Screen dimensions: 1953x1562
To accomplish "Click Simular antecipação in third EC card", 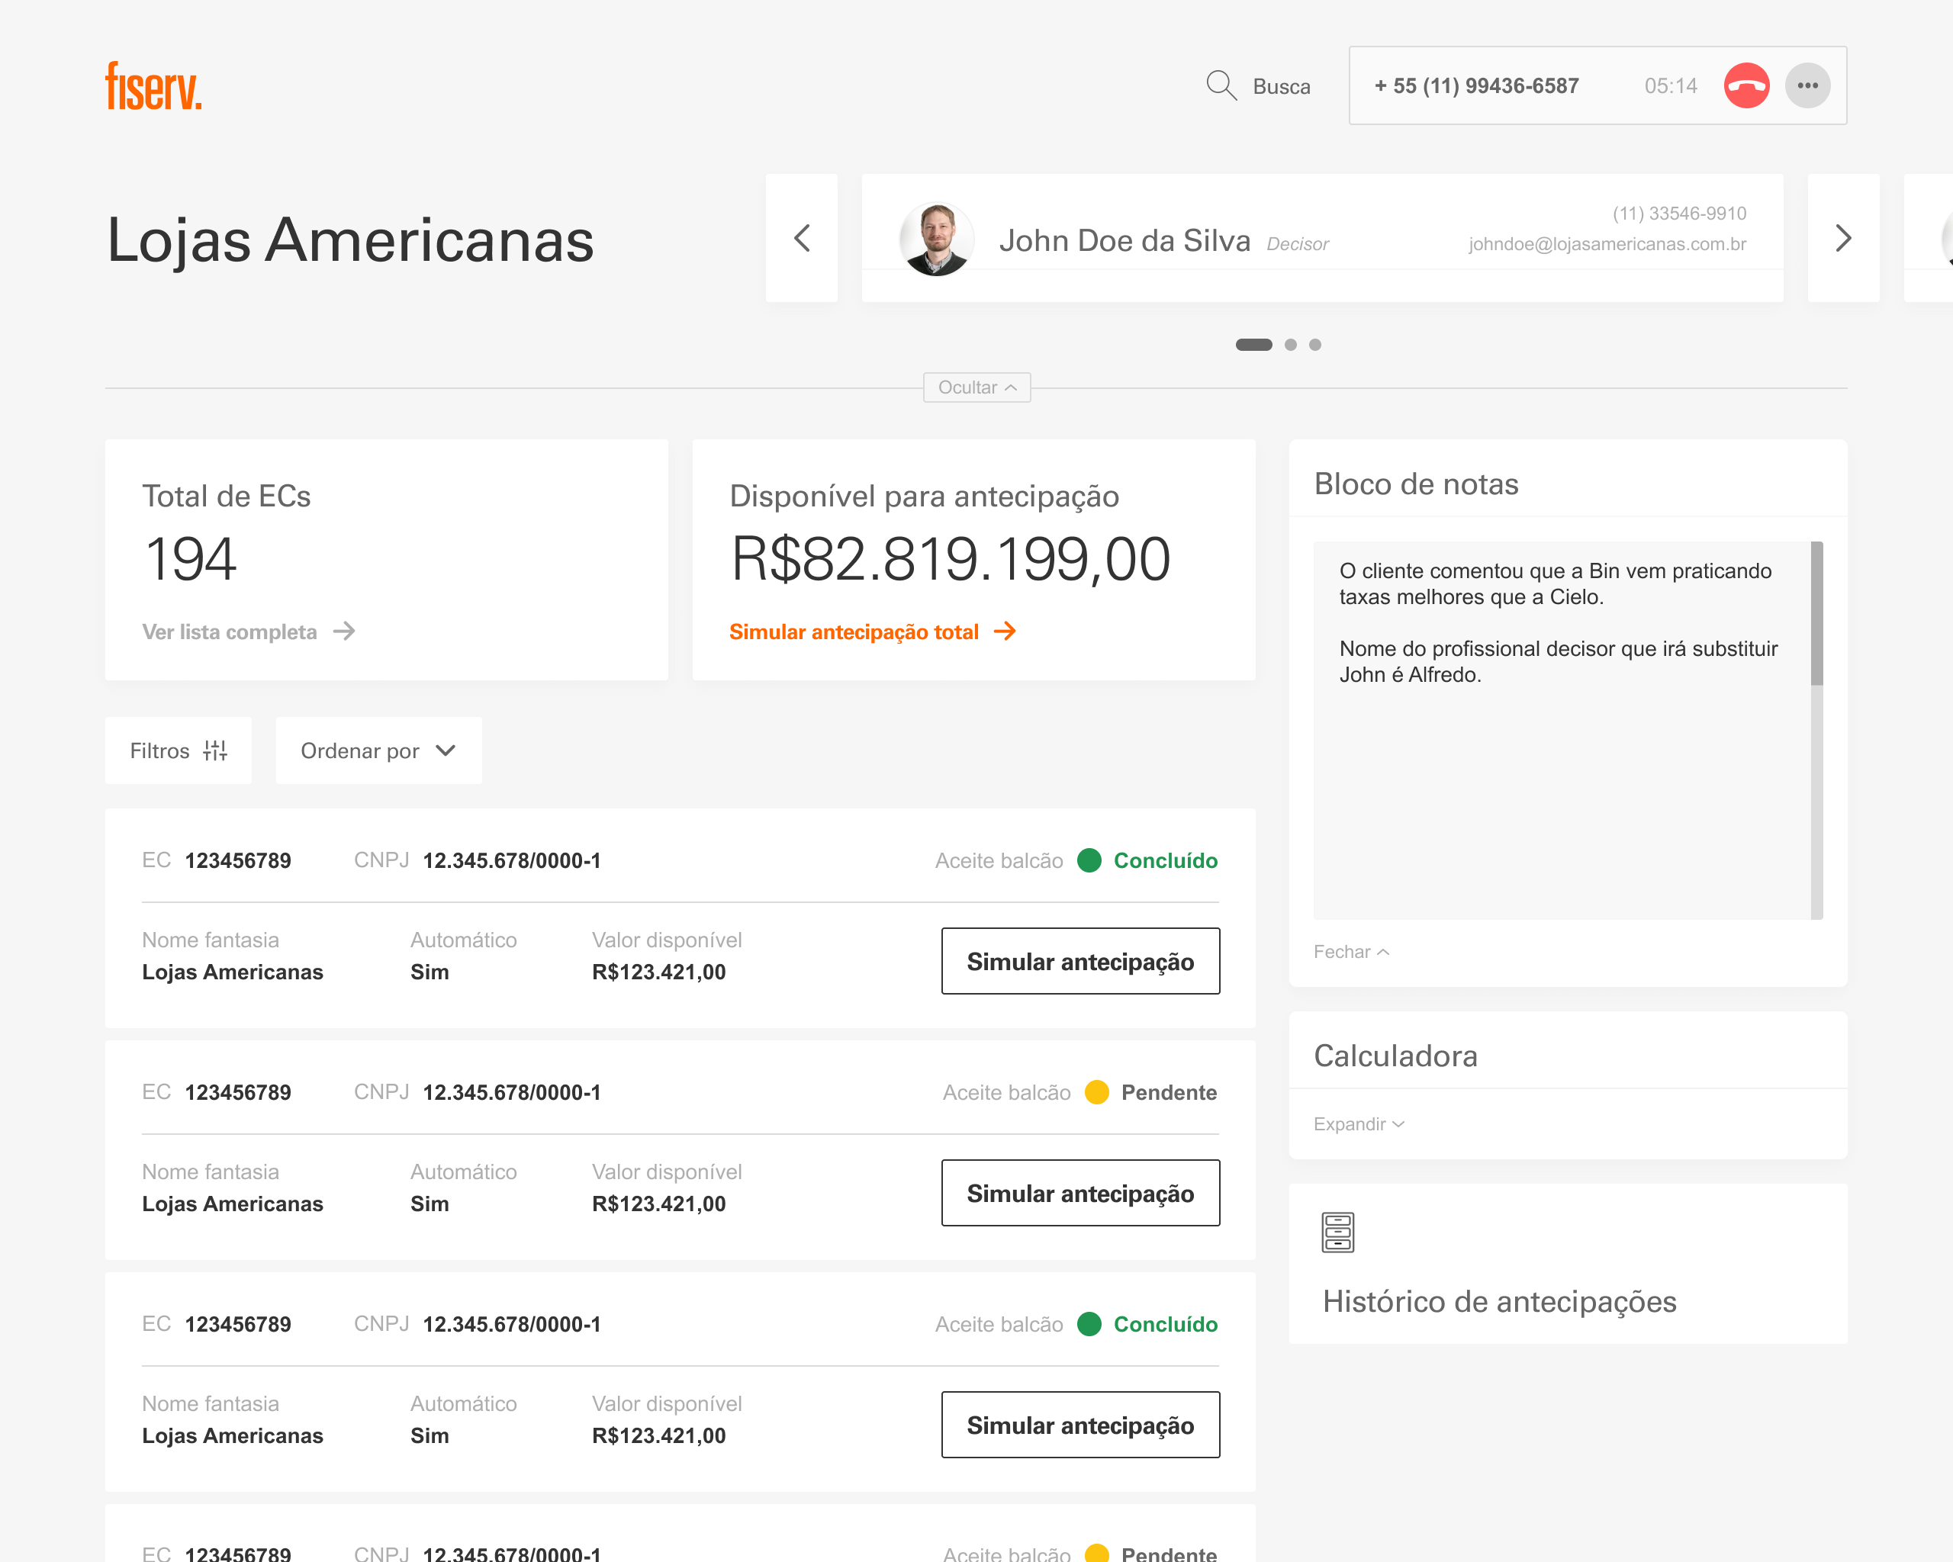I will [1079, 1425].
